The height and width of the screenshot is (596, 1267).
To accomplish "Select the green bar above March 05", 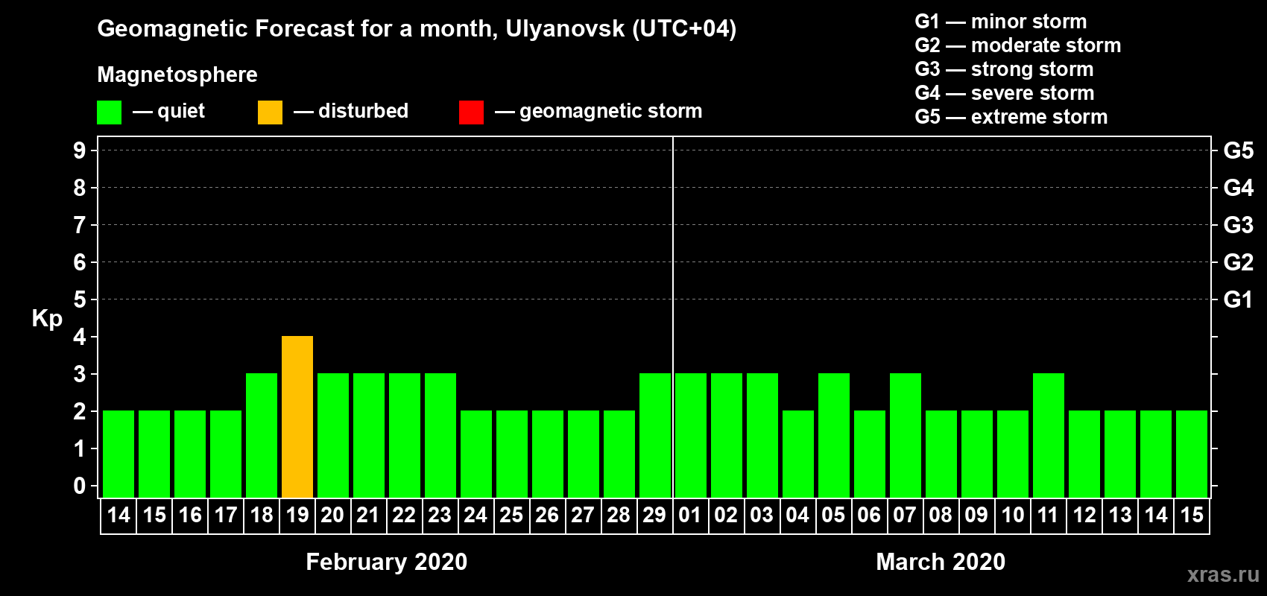I will pos(834,436).
